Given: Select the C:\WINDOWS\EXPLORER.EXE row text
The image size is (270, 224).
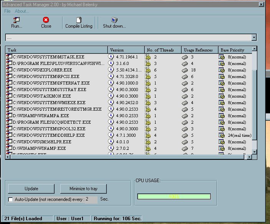Looking at the screenshot, I should pyautogui.click(x=42, y=70).
